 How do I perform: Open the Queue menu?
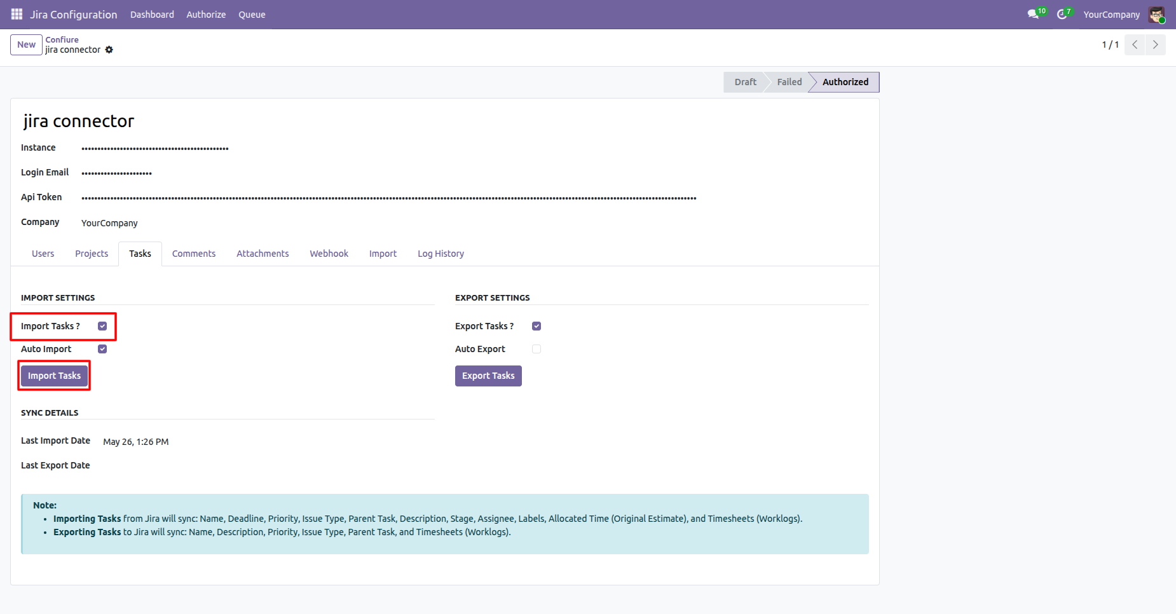[252, 15]
